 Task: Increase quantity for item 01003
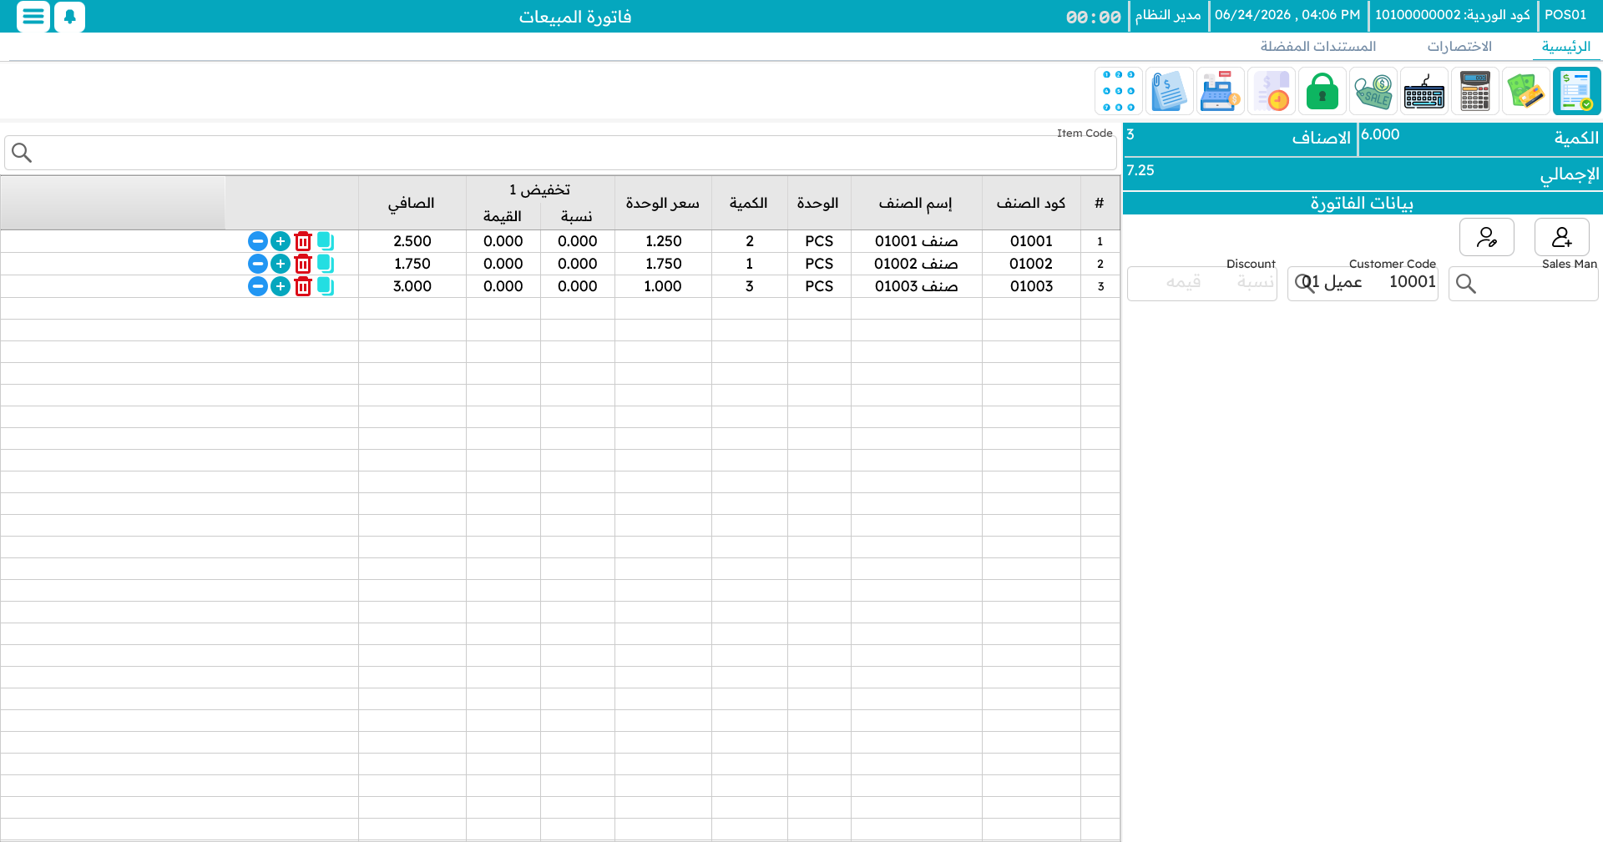click(281, 286)
